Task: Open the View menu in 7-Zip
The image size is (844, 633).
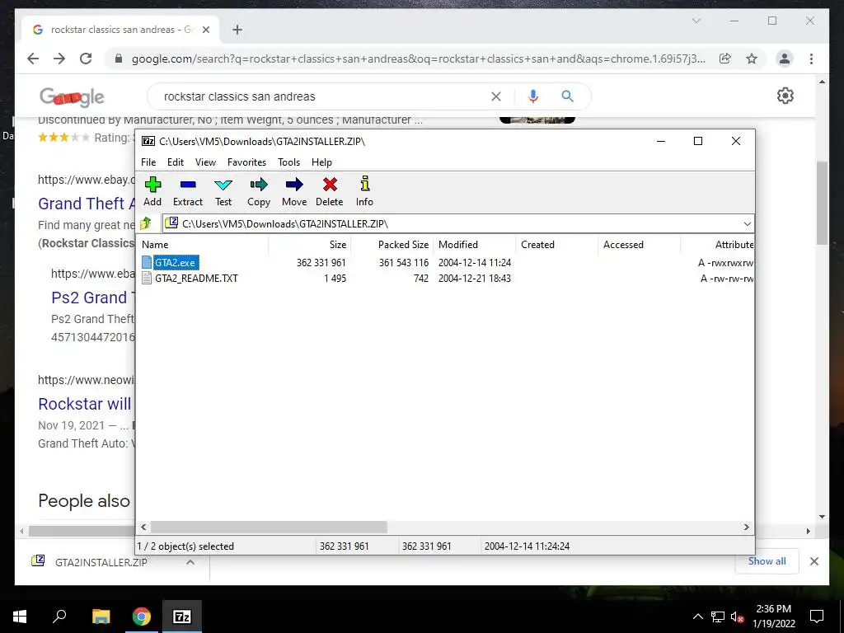Action: click(205, 162)
